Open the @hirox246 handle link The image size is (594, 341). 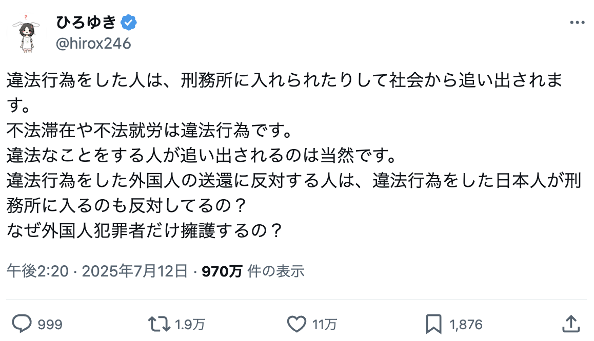pyautogui.click(x=93, y=44)
